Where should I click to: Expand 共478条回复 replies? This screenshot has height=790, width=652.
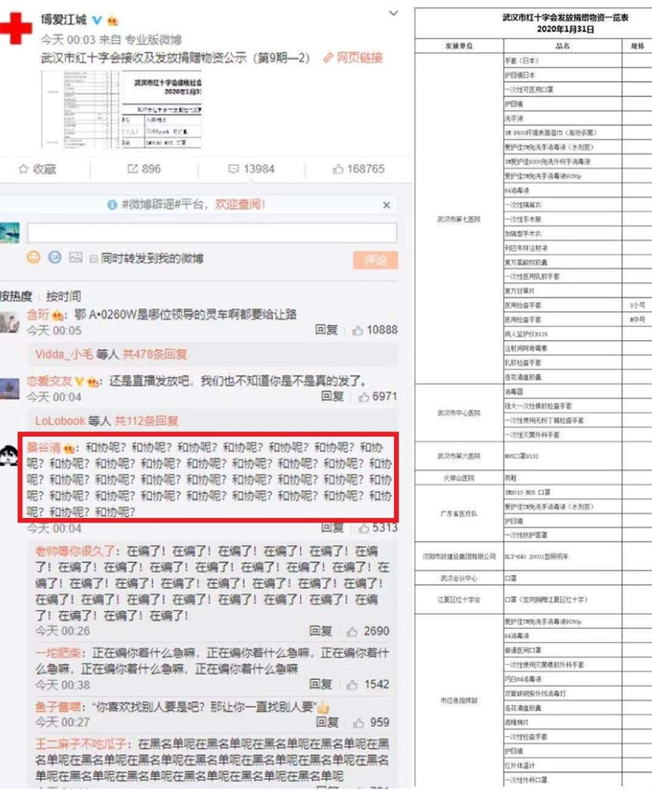155,354
